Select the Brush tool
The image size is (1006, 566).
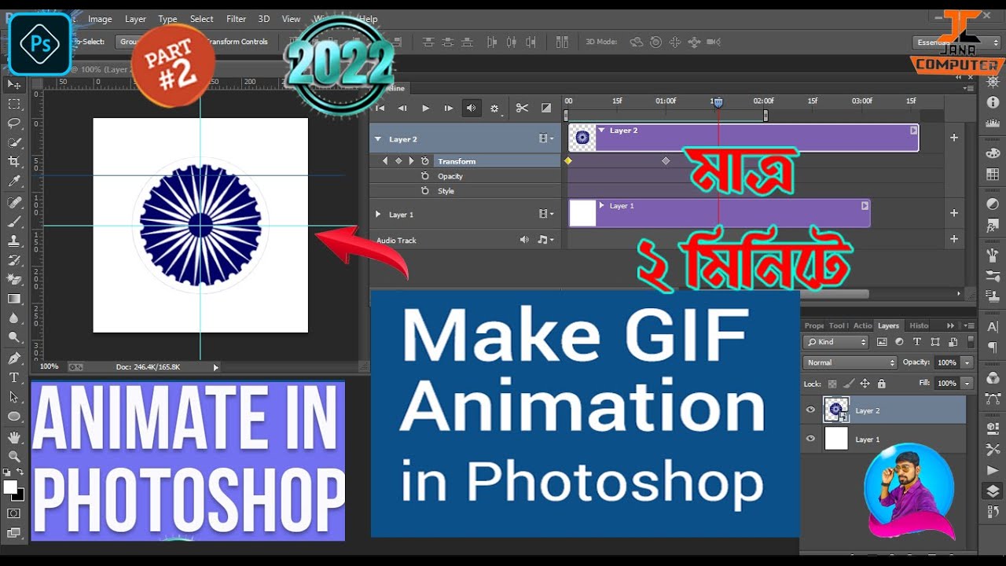(14, 222)
